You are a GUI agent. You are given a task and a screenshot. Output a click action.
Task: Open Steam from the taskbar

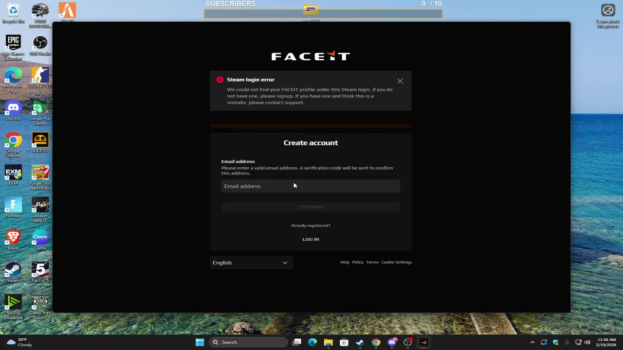point(360,342)
